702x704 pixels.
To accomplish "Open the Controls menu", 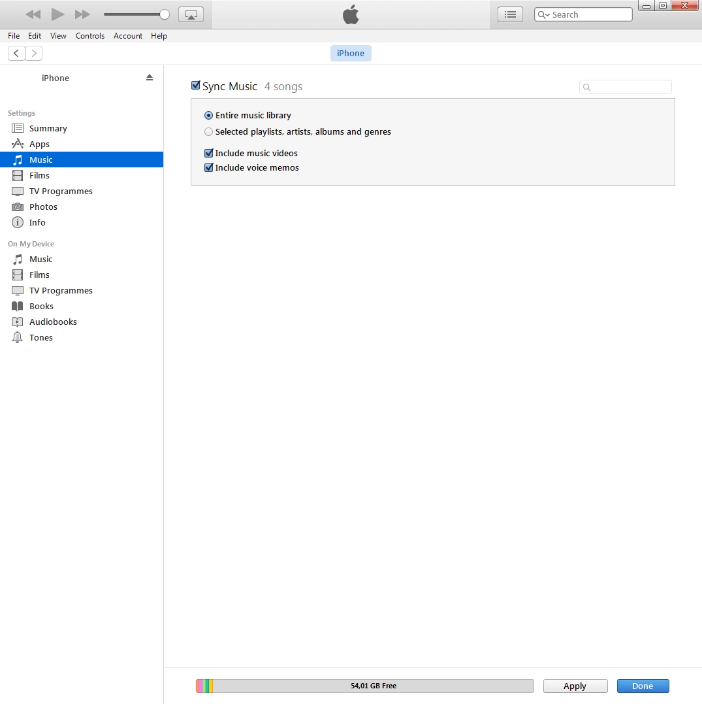I will click(x=90, y=36).
